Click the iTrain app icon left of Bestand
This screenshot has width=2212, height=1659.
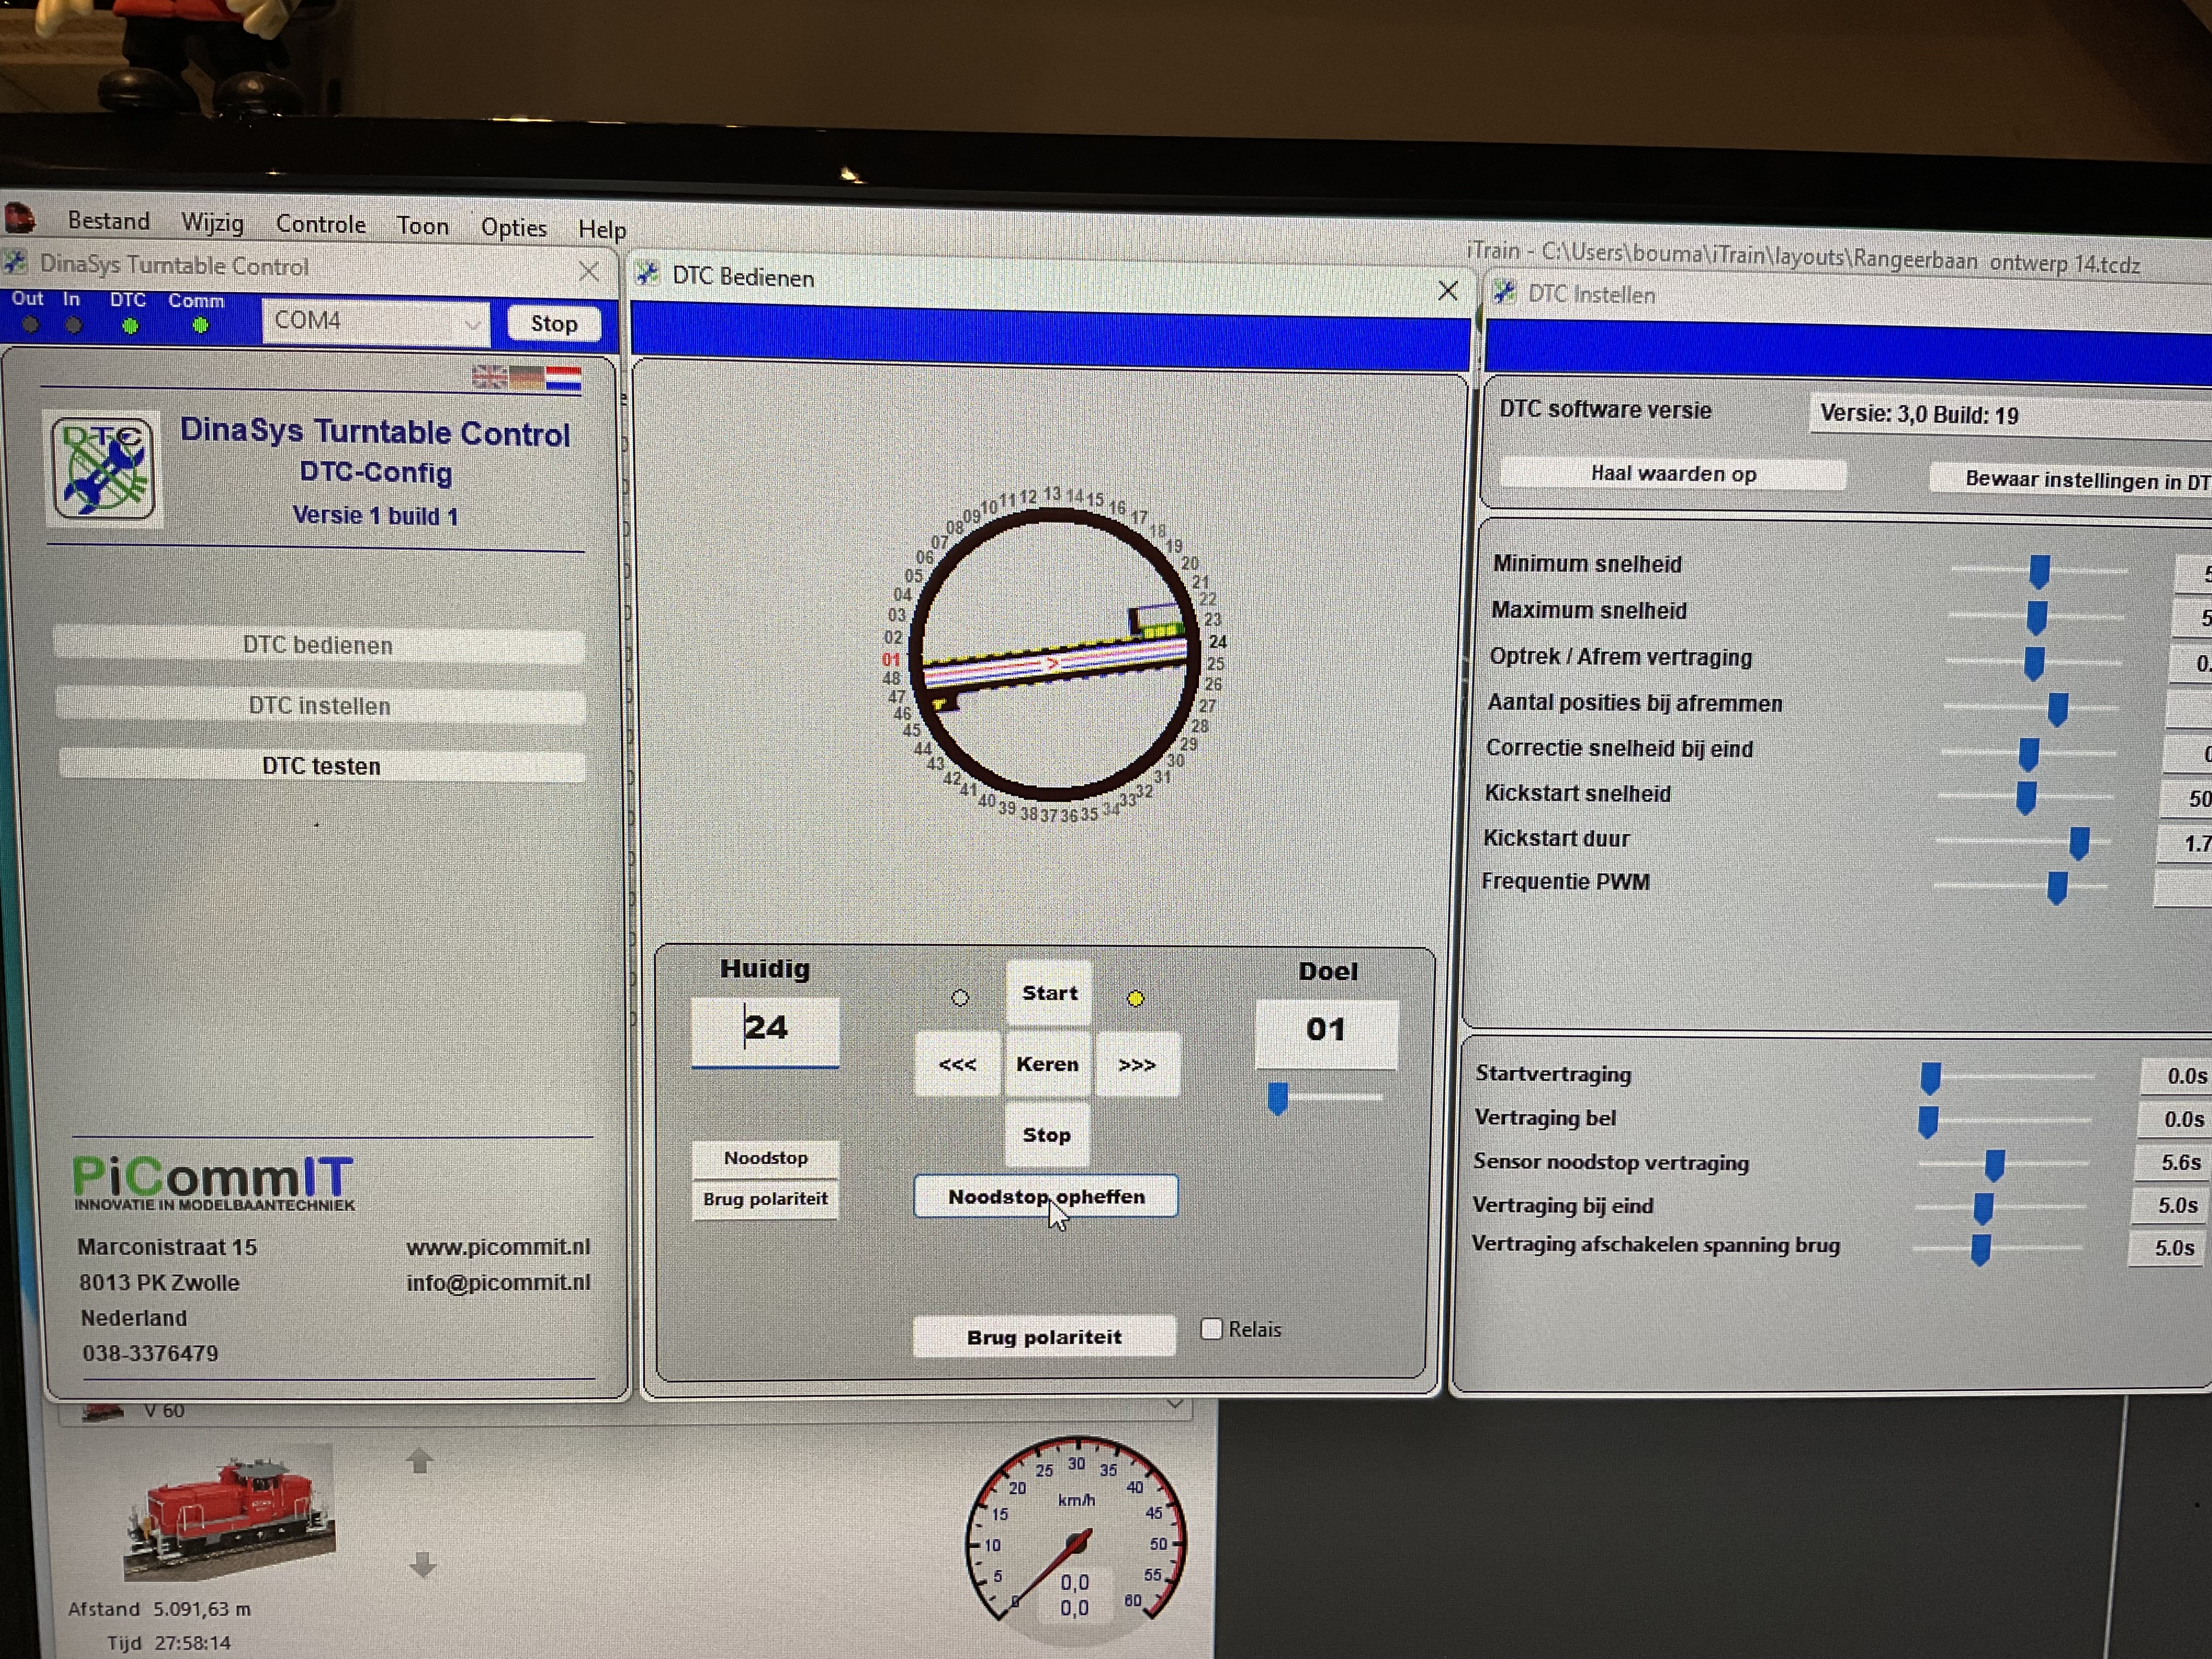pos(21,217)
